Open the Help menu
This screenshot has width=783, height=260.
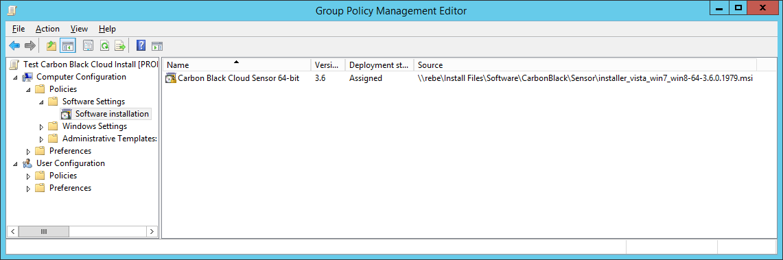coord(107,29)
